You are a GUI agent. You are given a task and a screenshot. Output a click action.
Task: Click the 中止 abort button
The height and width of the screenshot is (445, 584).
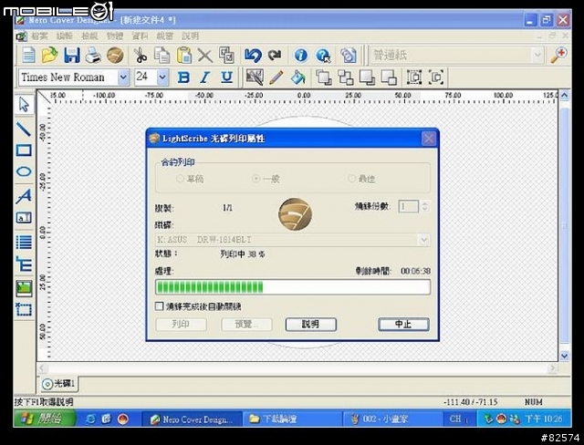(x=403, y=324)
